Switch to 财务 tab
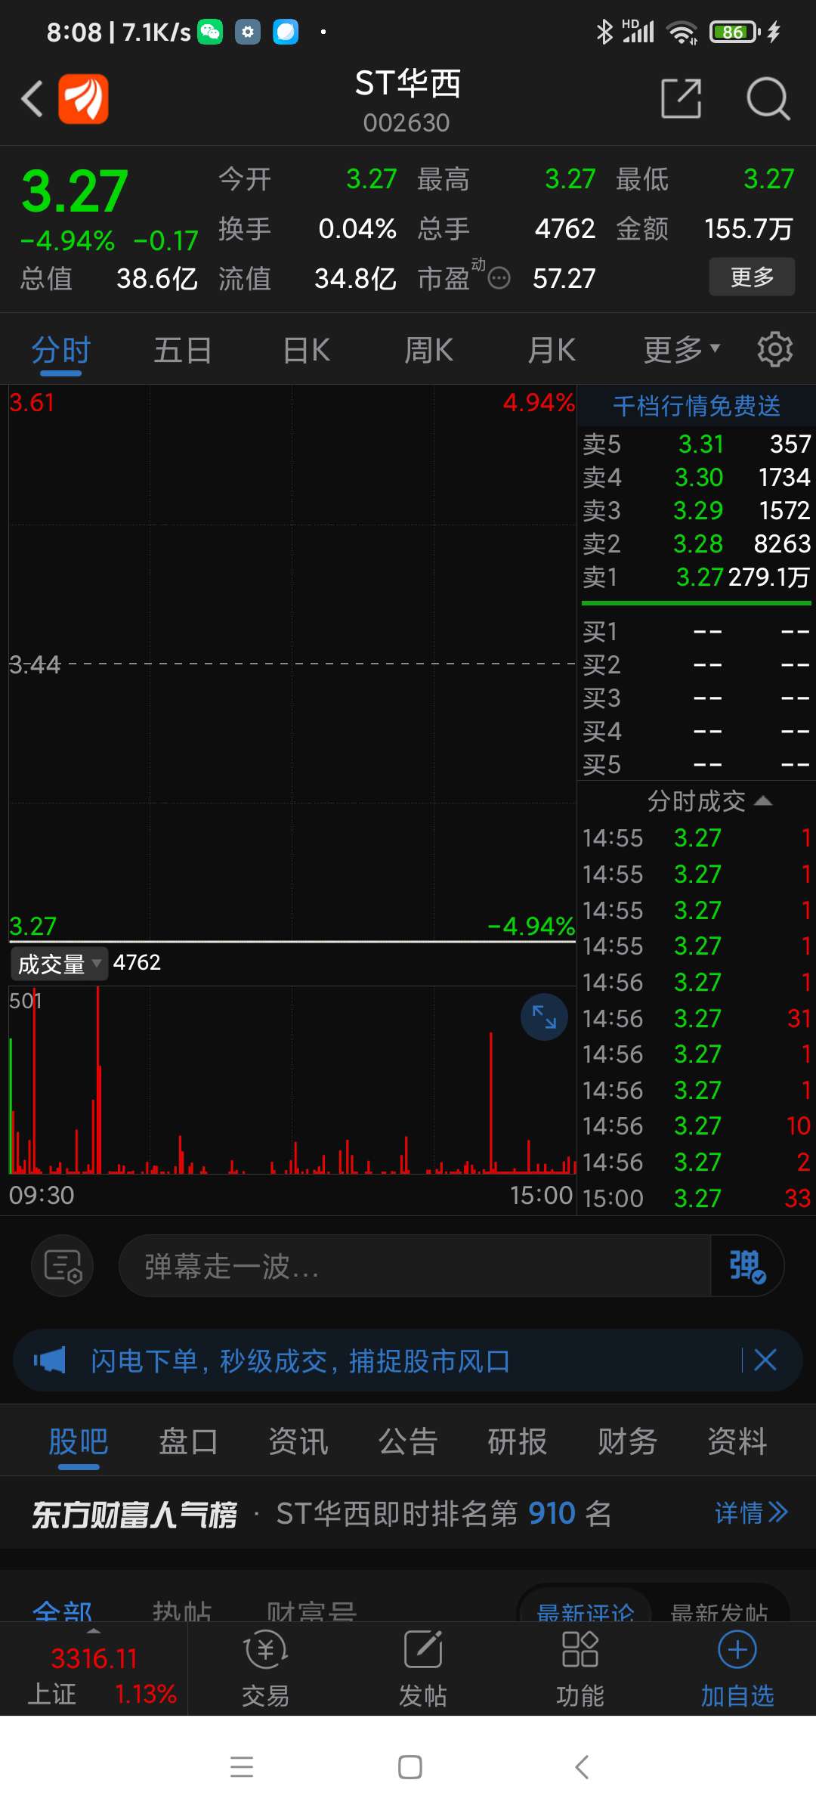The height and width of the screenshot is (1814, 816). click(627, 1441)
